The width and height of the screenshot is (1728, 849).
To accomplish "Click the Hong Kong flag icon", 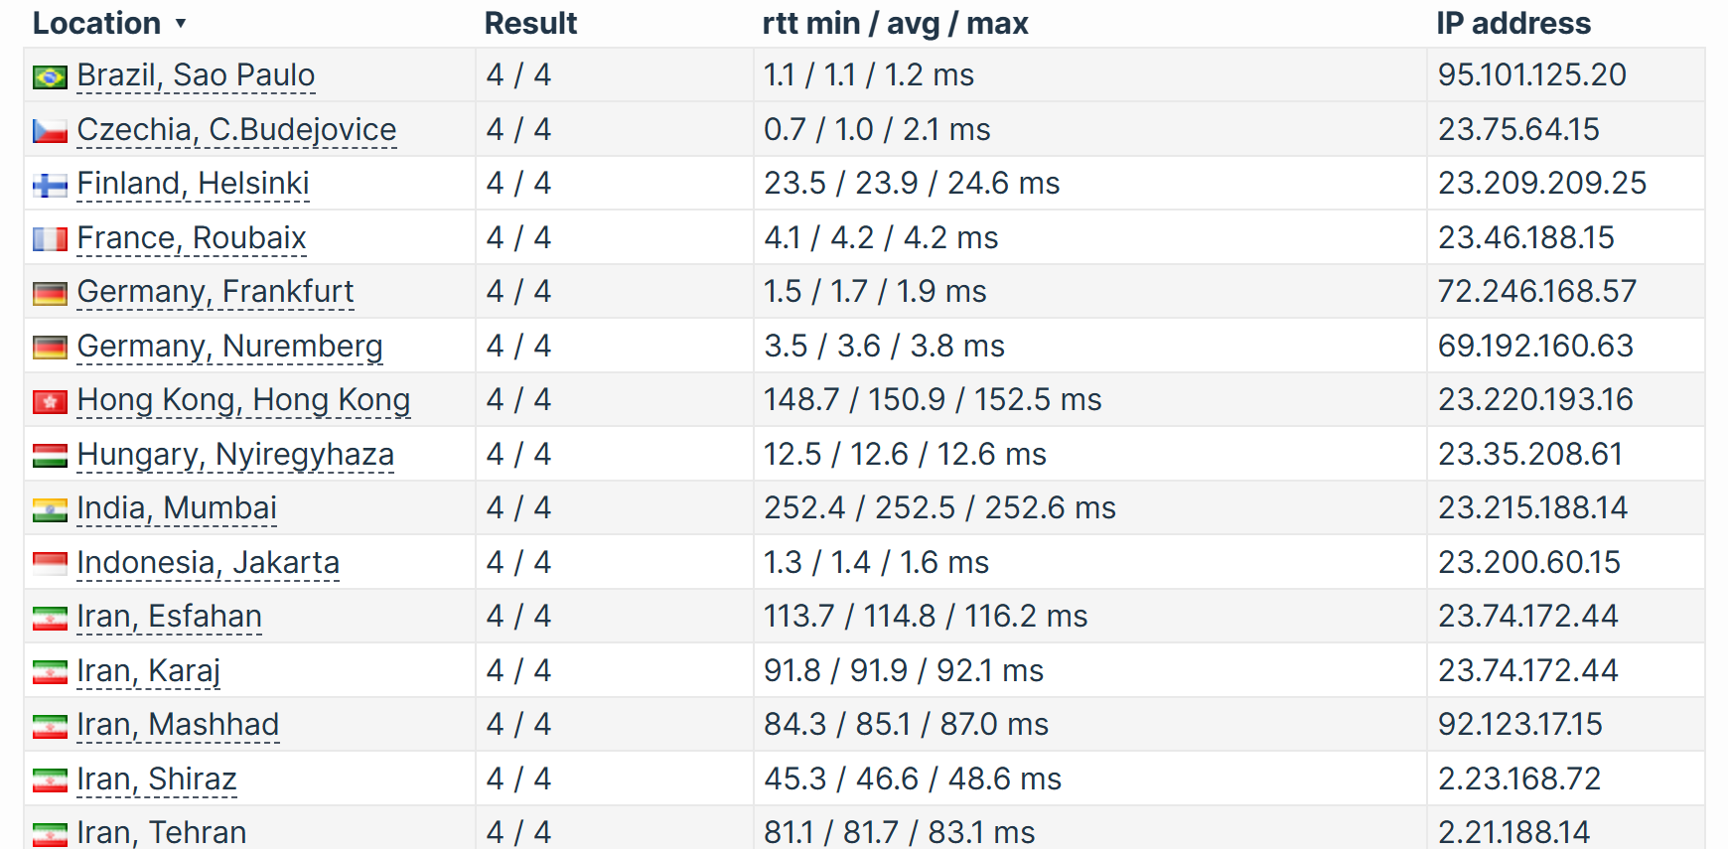I will pos(50,401).
